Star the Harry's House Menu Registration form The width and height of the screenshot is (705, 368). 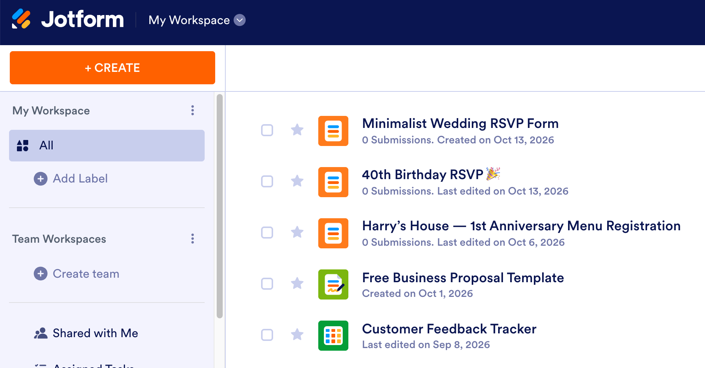click(297, 232)
